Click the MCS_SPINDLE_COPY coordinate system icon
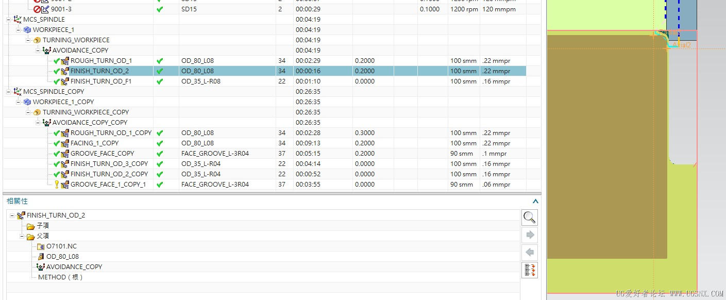 [18, 91]
